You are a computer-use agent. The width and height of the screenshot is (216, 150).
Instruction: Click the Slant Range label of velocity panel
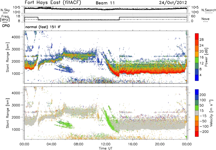pyautogui.click(x=8, y=113)
